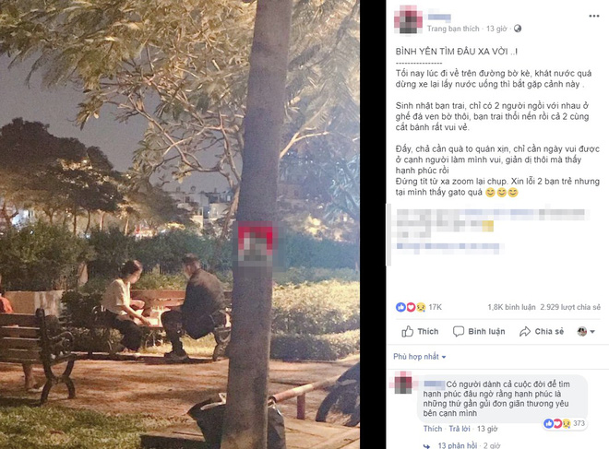Click the arrow beside 13 phản hồi

(426, 446)
